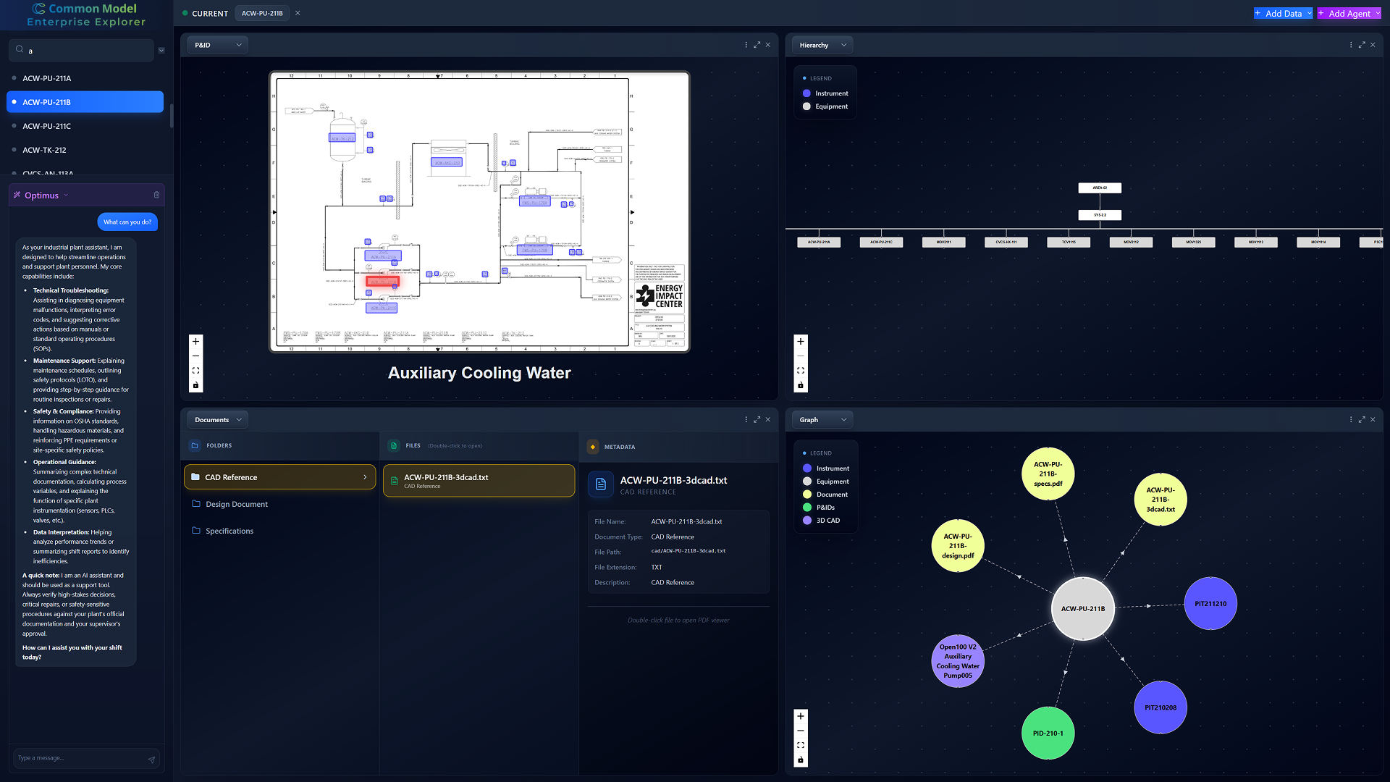Click the P&IDs green color dot in the legend
1390x782 pixels.
click(x=806, y=507)
